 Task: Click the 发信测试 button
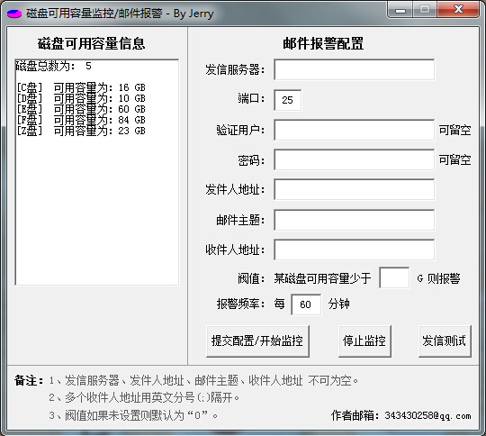tap(445, 341)
